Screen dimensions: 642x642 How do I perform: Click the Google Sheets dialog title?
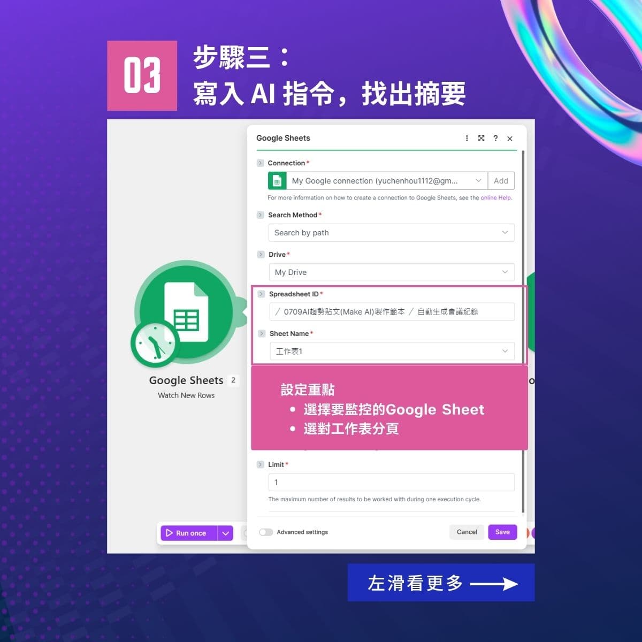[x=283, y=138]
